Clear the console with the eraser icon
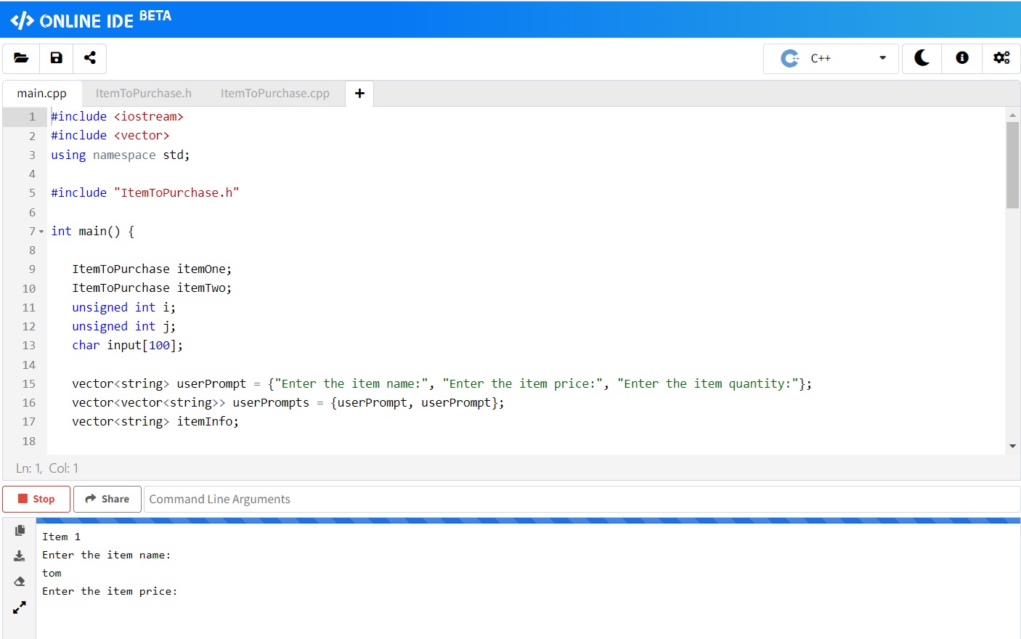Screen dimensions: 1021x639 click(x=20, y=582)
